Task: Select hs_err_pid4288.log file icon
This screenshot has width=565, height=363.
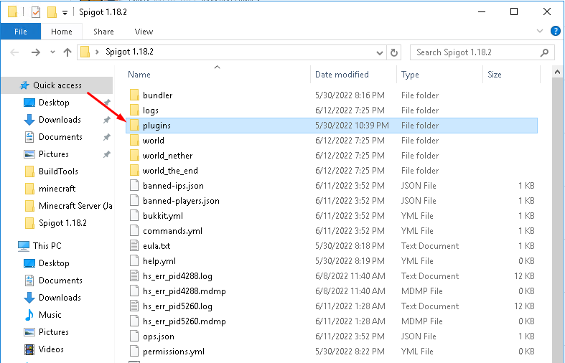Action: [134, 276]
